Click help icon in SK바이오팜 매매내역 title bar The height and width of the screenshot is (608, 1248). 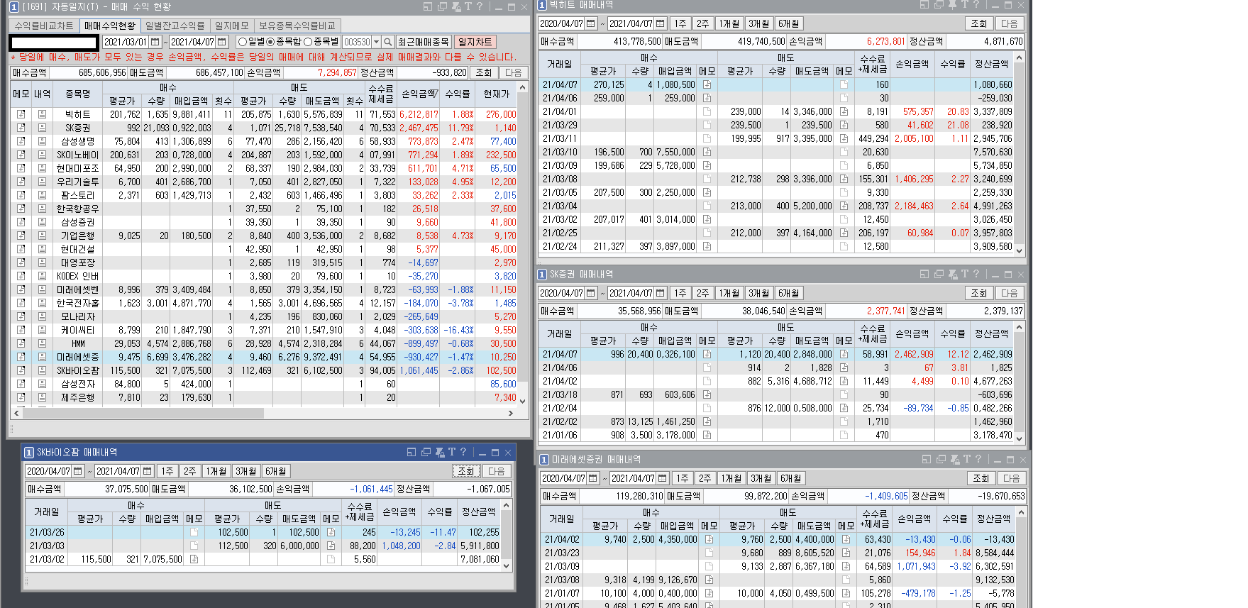pos(463,452)
